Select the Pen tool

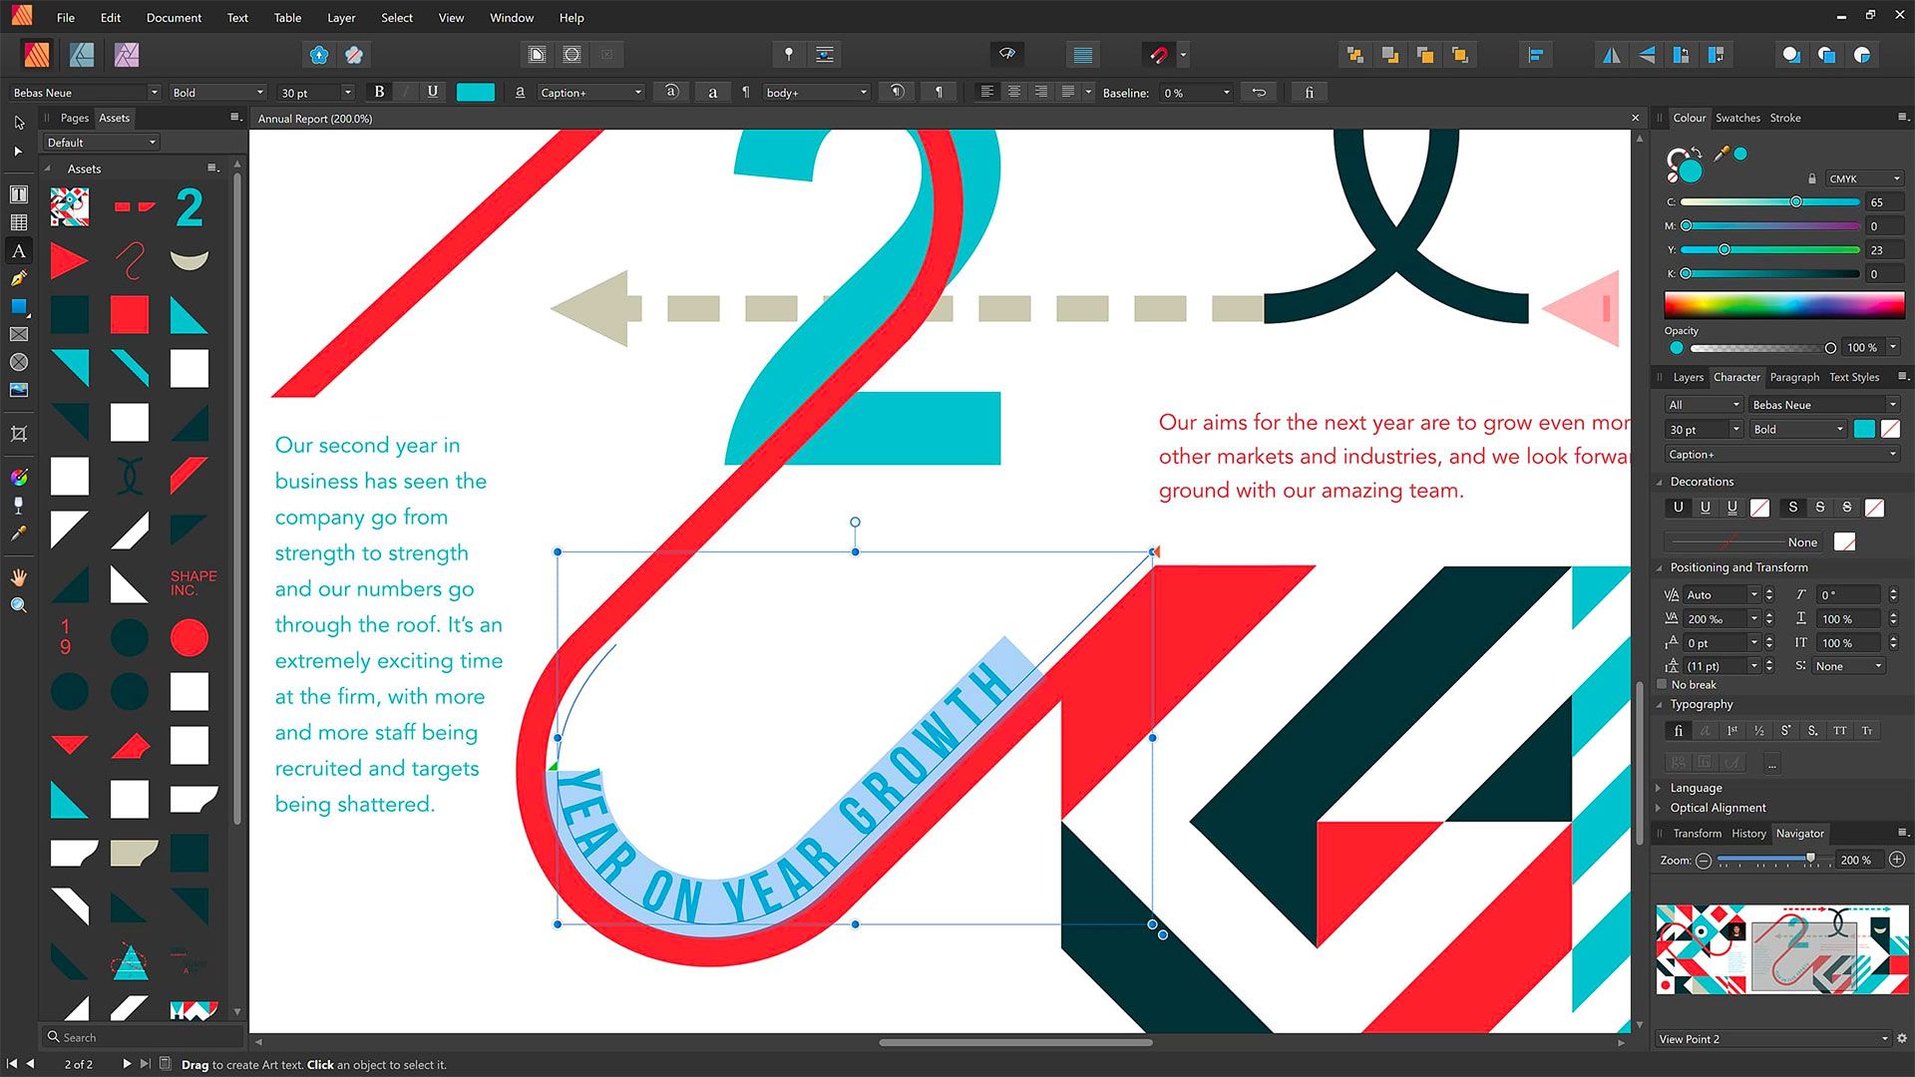coord(18,278)
